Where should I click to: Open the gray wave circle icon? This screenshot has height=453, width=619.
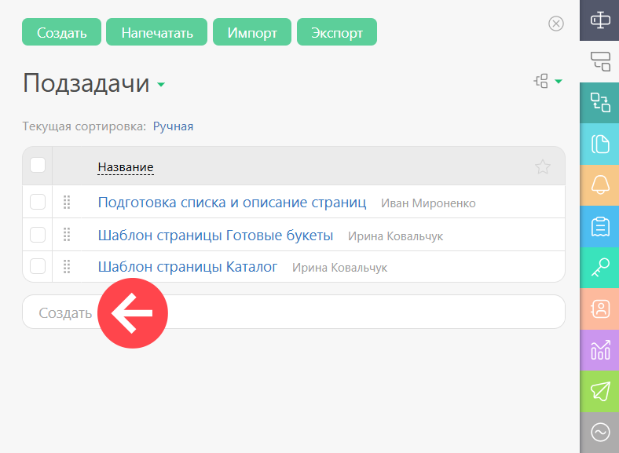point(599,433)
